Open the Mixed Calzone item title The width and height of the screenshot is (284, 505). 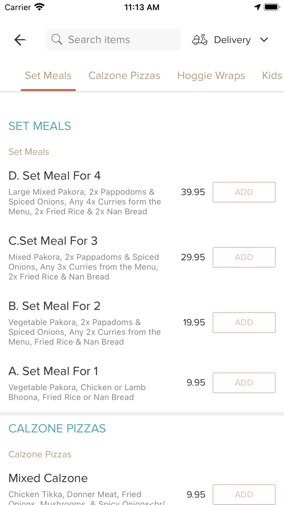pyautogui.click(x=48, y=478)
